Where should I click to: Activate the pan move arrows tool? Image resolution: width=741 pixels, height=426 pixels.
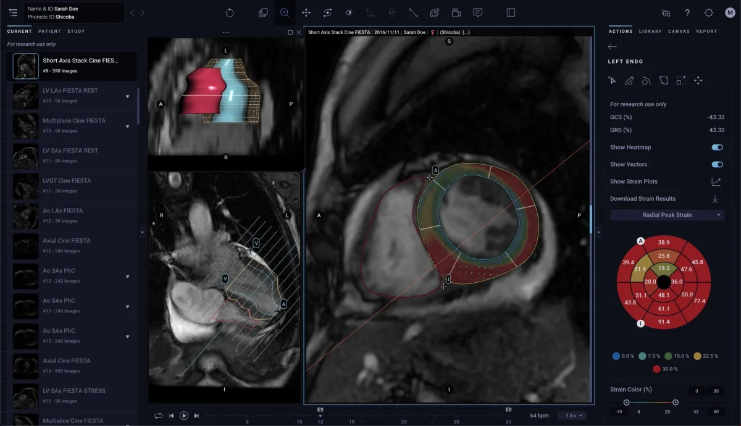[306, 12]
